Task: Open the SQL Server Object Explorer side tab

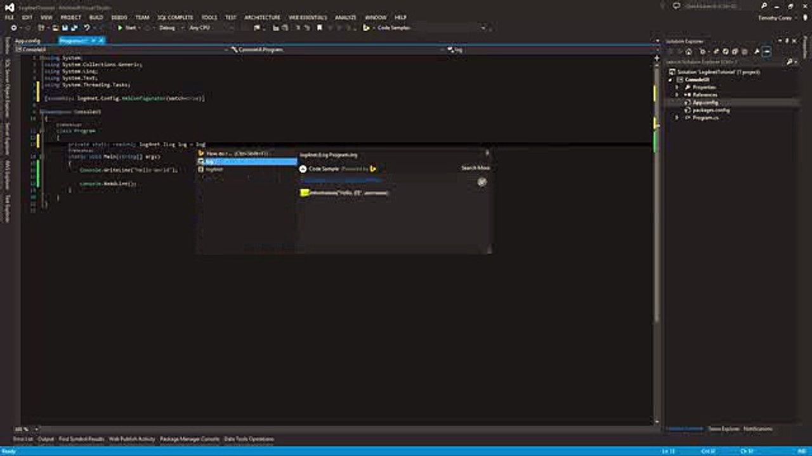Action: pos(8,88)
